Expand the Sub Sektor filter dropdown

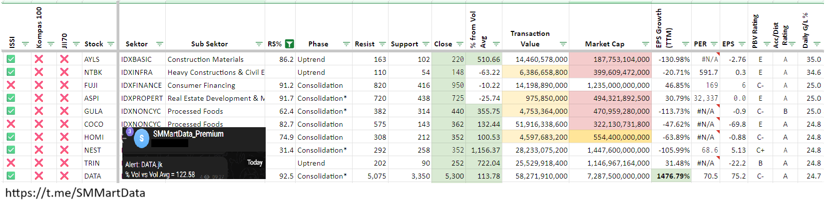[x=259, y=44]
